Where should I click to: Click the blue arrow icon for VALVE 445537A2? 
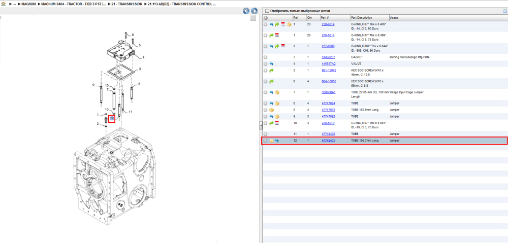[x=271, y=64]
